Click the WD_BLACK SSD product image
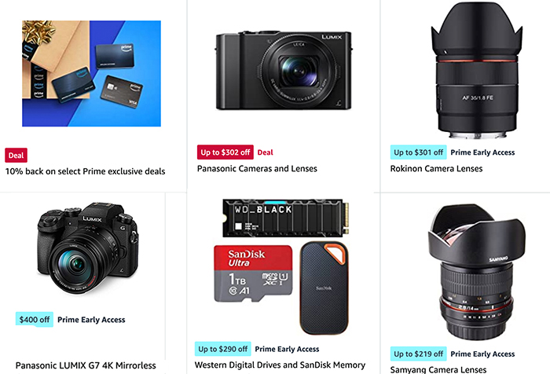The width and height of the screenshot is (550, 374). 286,218
